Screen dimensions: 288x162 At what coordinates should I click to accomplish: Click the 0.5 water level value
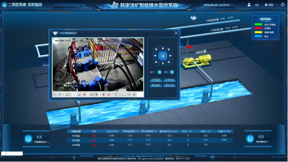pos(39,137)
